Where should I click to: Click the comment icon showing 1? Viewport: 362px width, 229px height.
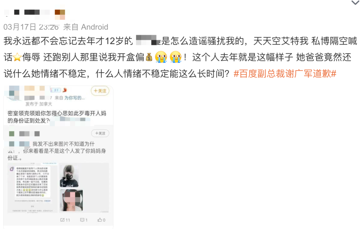pyautogui.click(x=83, y=220)
